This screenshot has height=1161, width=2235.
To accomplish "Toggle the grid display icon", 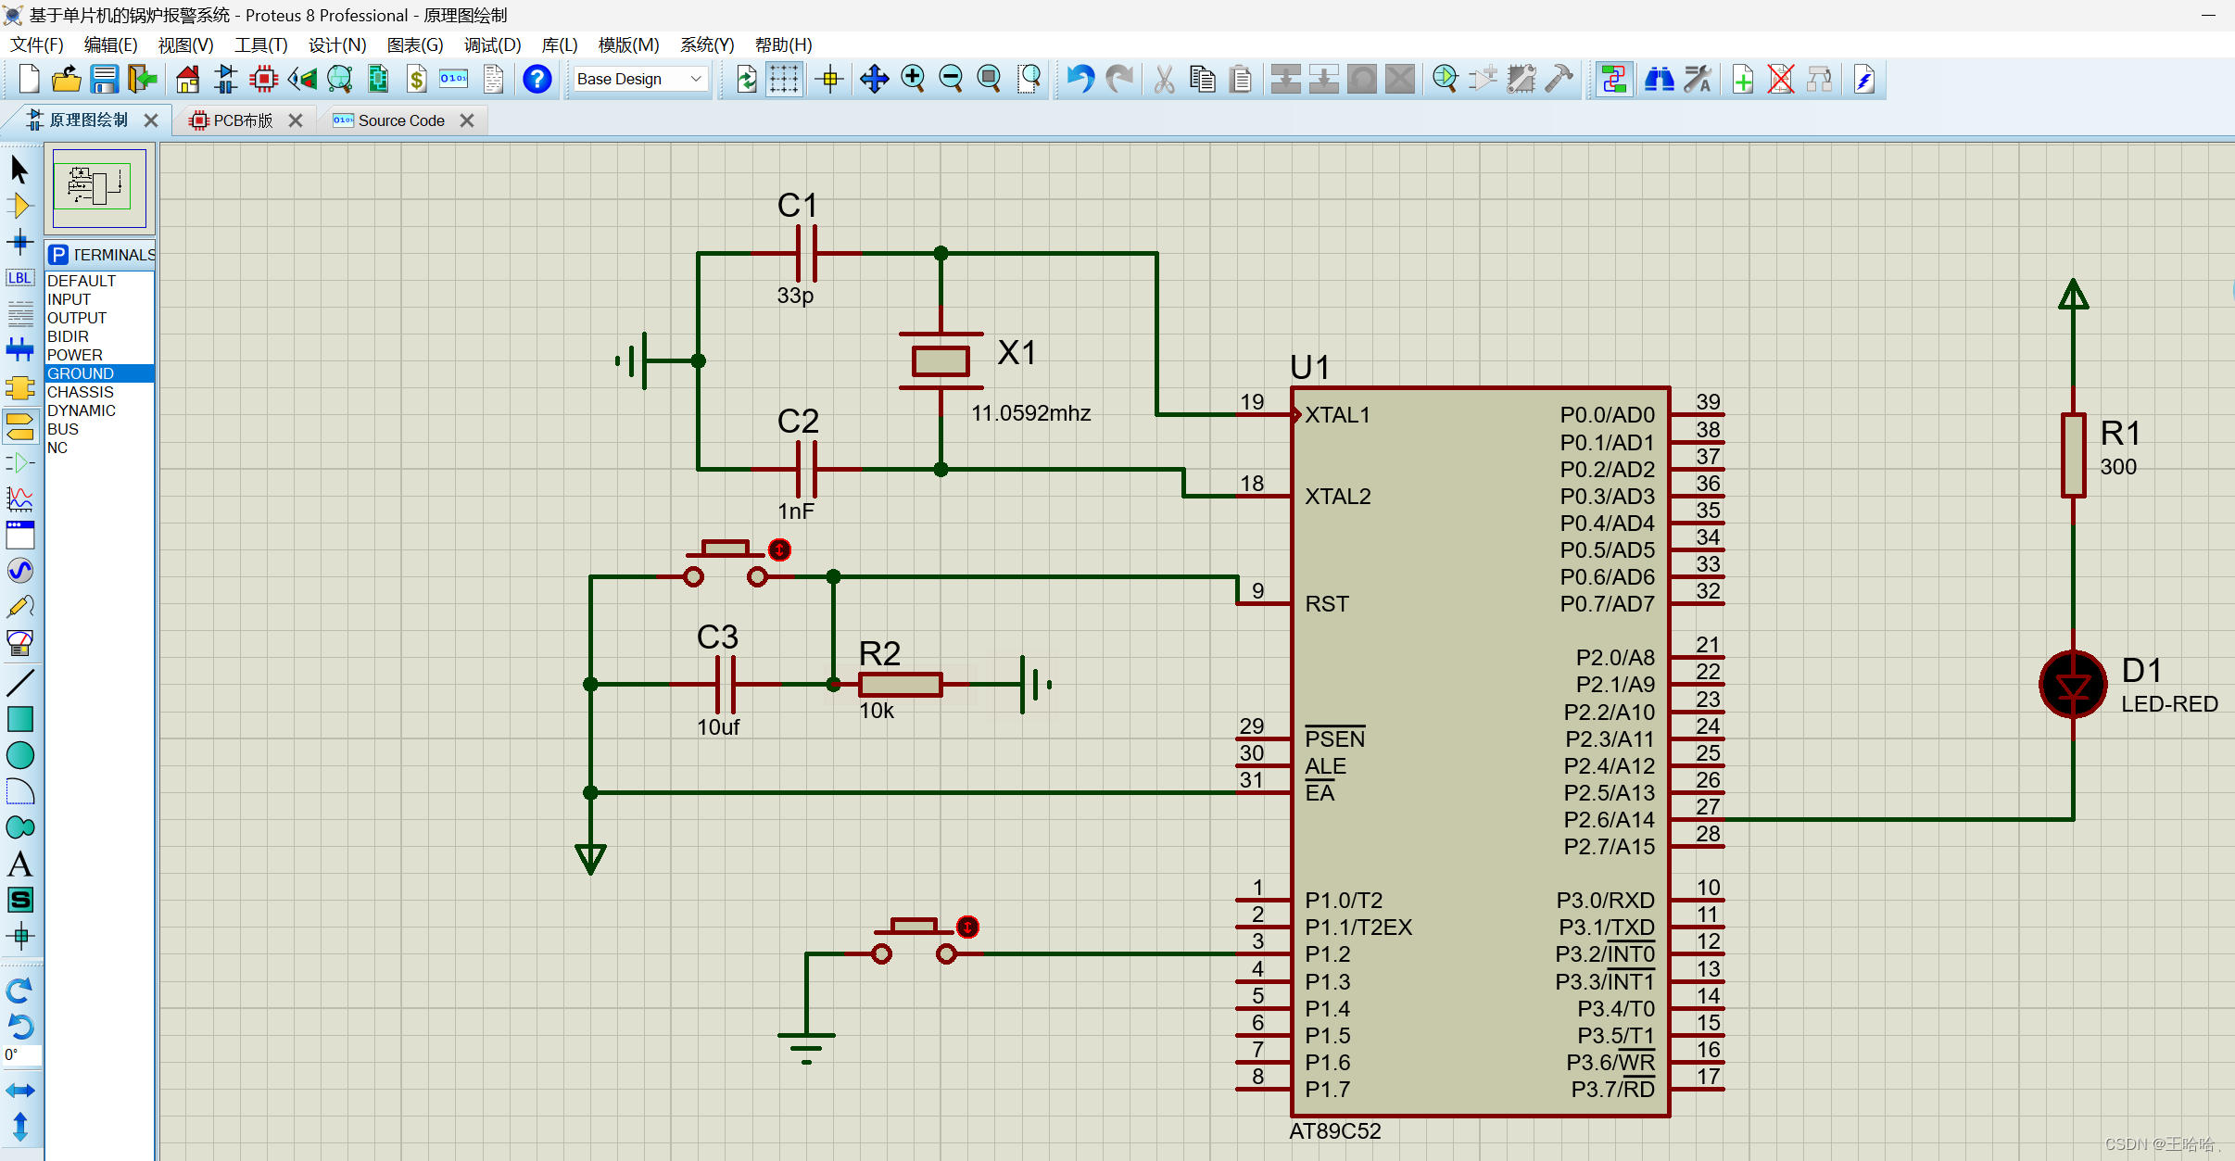I will [784, 80].
